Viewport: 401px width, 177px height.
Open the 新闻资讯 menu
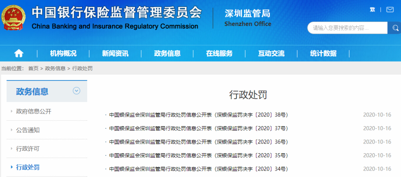coord(115,54)
